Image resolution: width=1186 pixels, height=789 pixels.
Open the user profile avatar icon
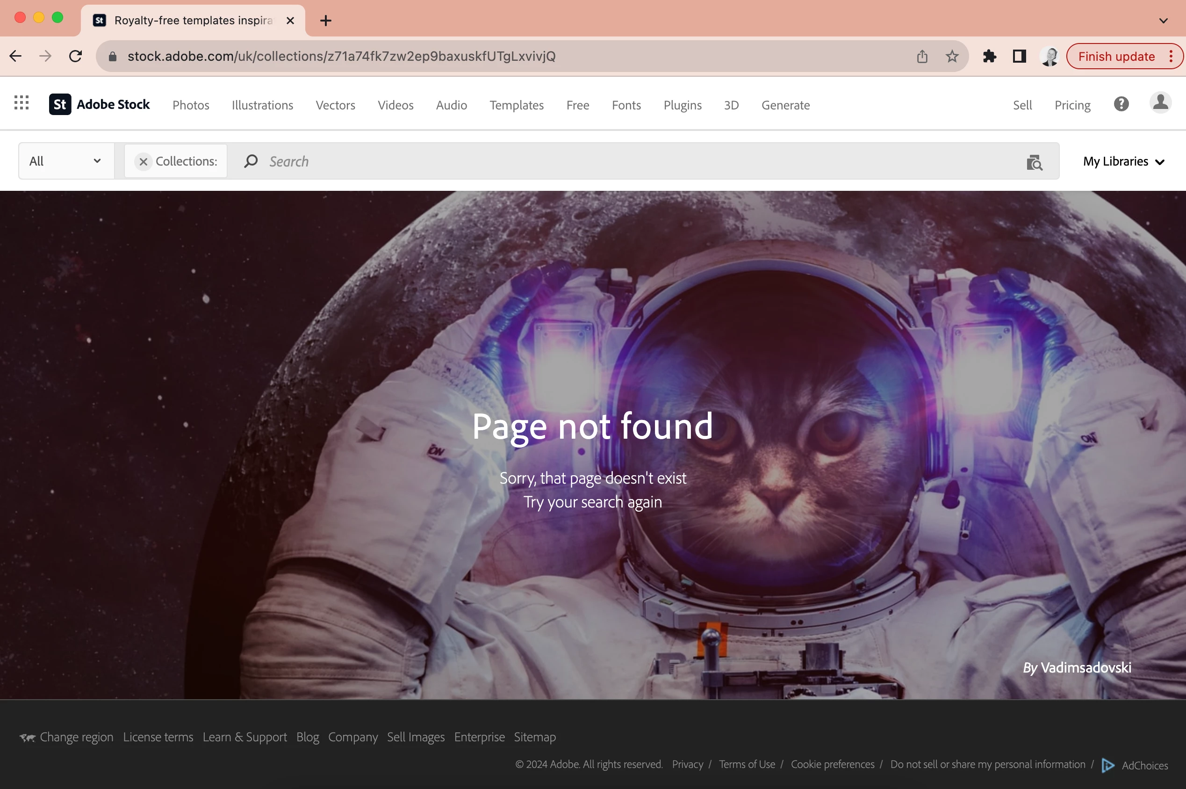pos(1160,103)
